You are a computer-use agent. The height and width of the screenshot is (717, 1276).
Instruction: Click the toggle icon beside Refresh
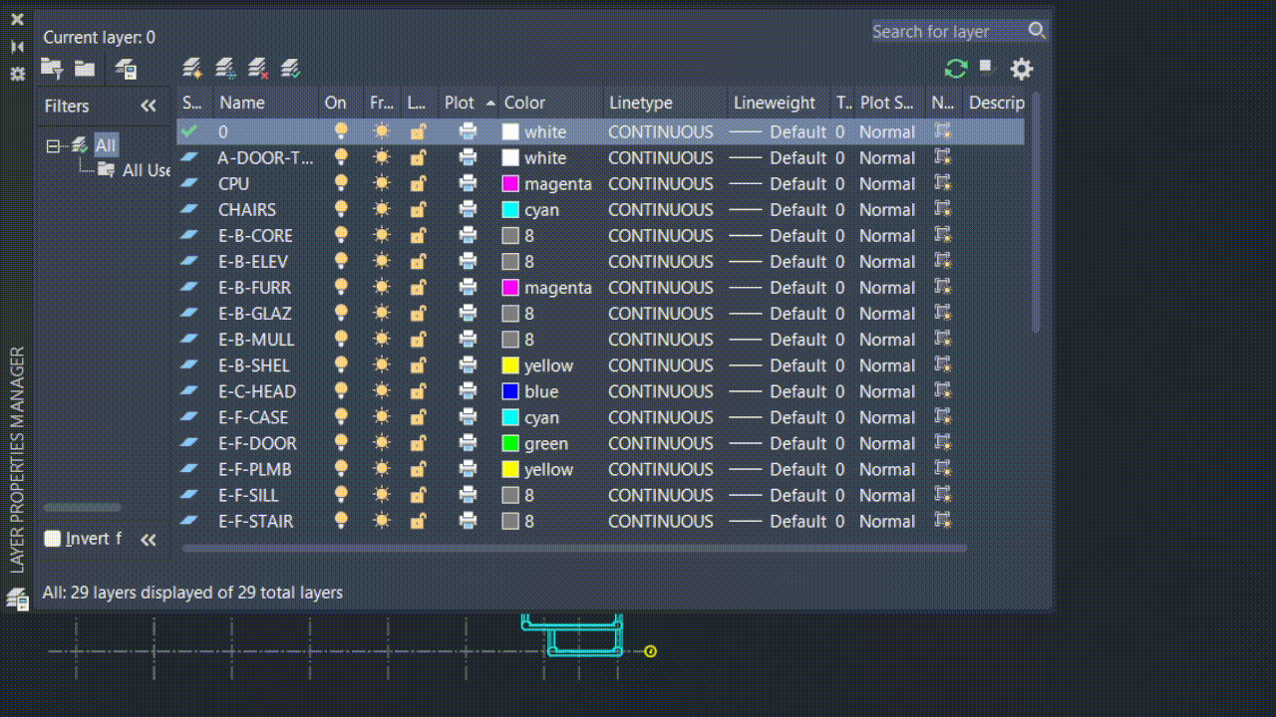pyautogui.click(x=987, y=68)
